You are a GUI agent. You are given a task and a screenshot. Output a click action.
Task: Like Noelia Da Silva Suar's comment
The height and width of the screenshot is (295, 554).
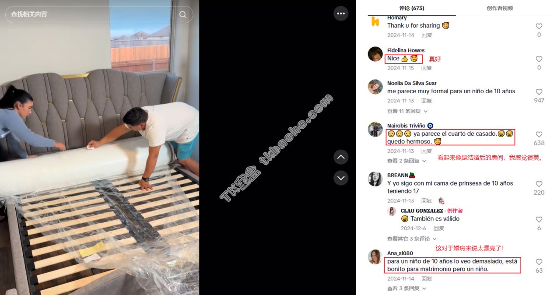539,92
